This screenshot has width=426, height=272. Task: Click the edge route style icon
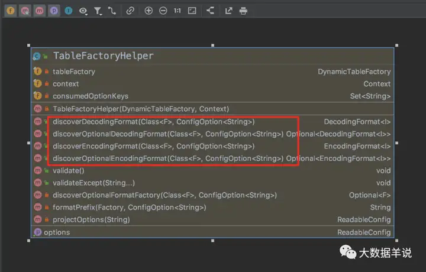point(112,11)
